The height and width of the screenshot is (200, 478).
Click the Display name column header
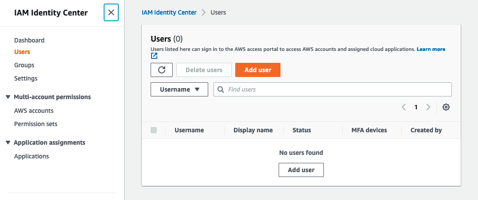click(253, 130)
